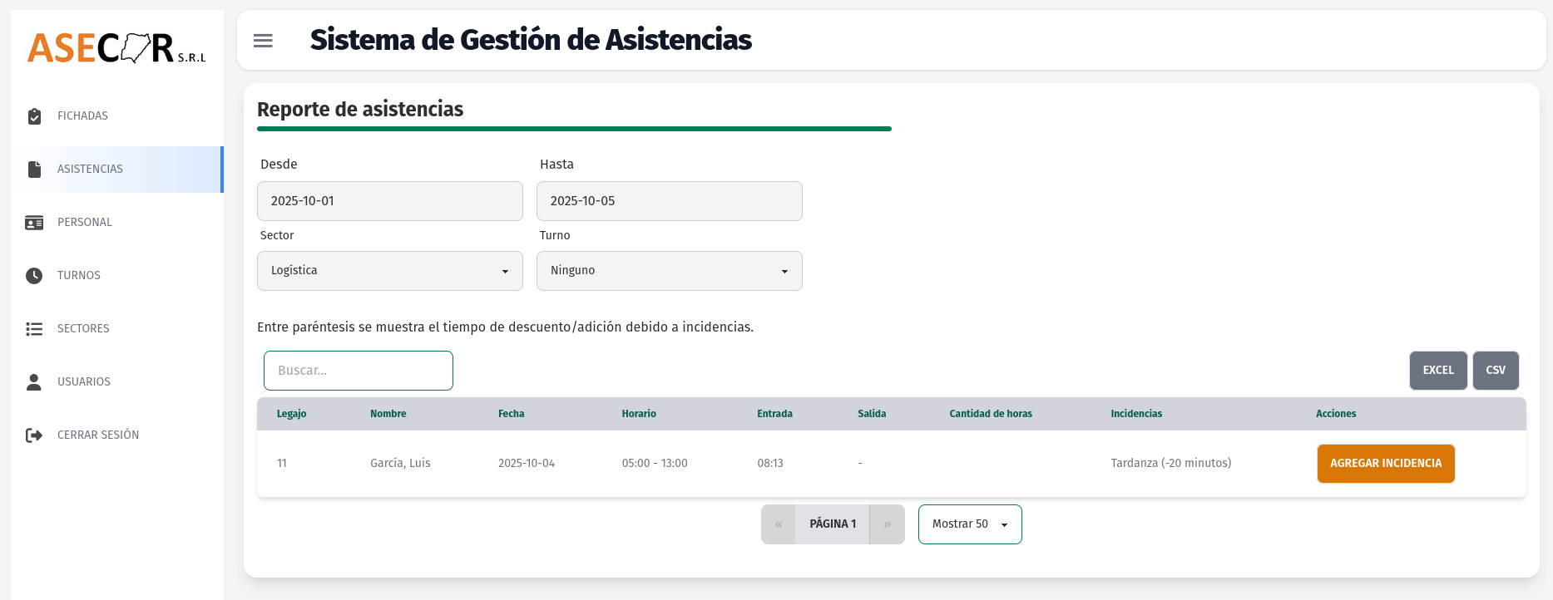The height and width of the screenshot is (600, 1553).
Task: Click the CSV export button
Action: [1496, 371]
